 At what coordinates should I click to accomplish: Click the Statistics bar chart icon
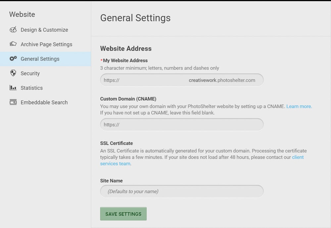coord(13,88)
